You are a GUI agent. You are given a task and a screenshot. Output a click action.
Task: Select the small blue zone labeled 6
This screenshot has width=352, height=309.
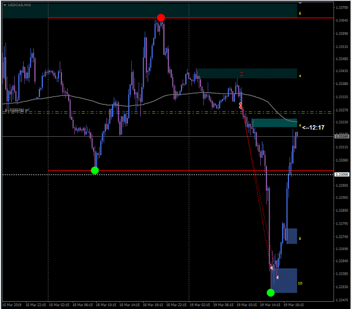[x=292, y=236]
